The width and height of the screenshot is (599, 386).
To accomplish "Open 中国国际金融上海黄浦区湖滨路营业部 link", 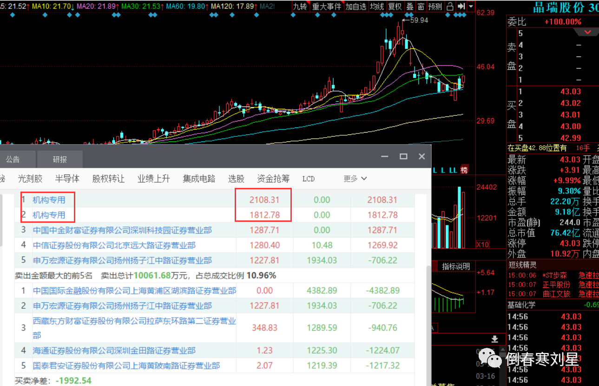I will pyautogui.click(x=134, y=291).
